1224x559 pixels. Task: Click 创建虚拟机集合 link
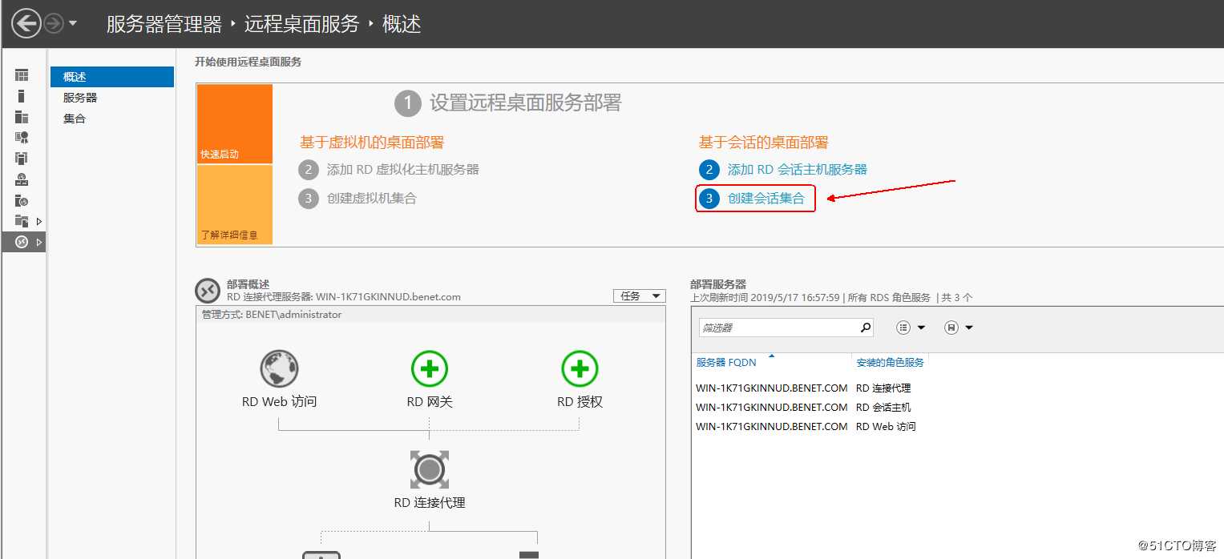(x=371, y=199)
